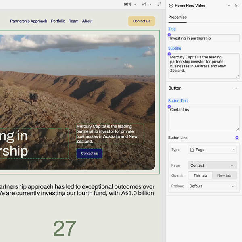Click the expand canvas arrows icon

[x=159, y=4]
